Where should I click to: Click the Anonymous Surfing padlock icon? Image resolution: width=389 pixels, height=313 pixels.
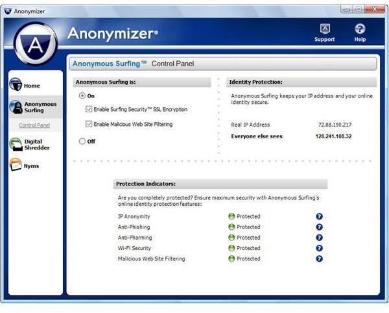[x=16, y=106]
